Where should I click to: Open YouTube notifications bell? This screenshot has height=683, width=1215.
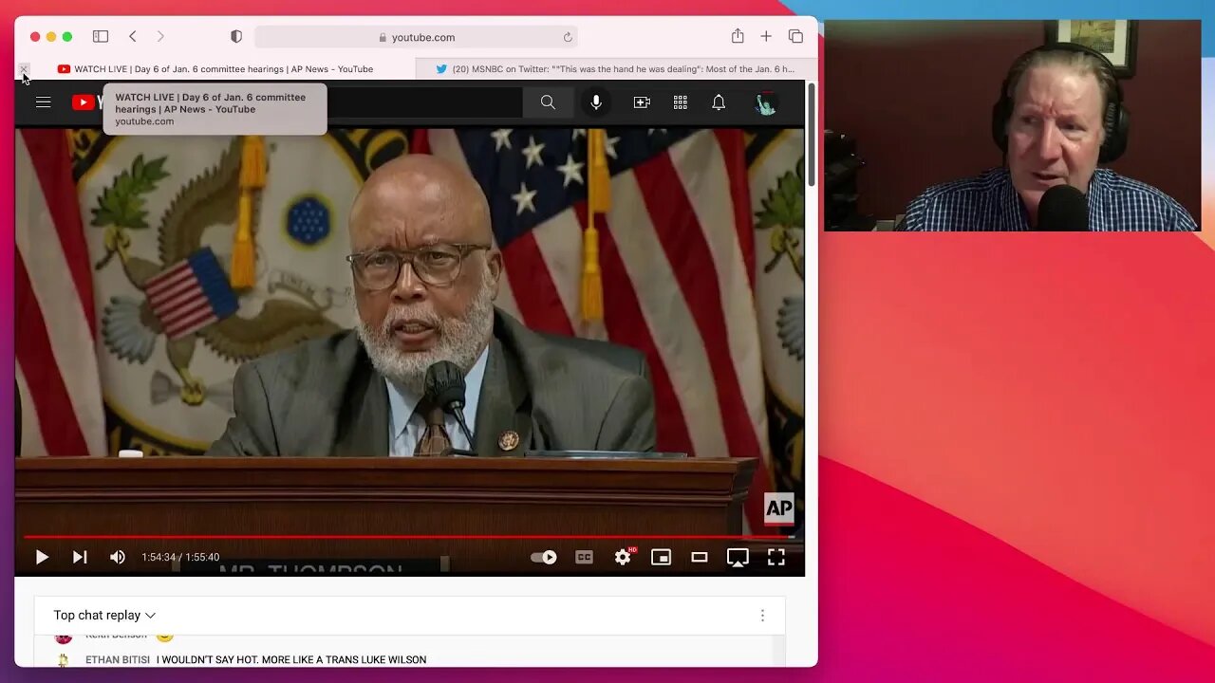(x=719, y=102)
